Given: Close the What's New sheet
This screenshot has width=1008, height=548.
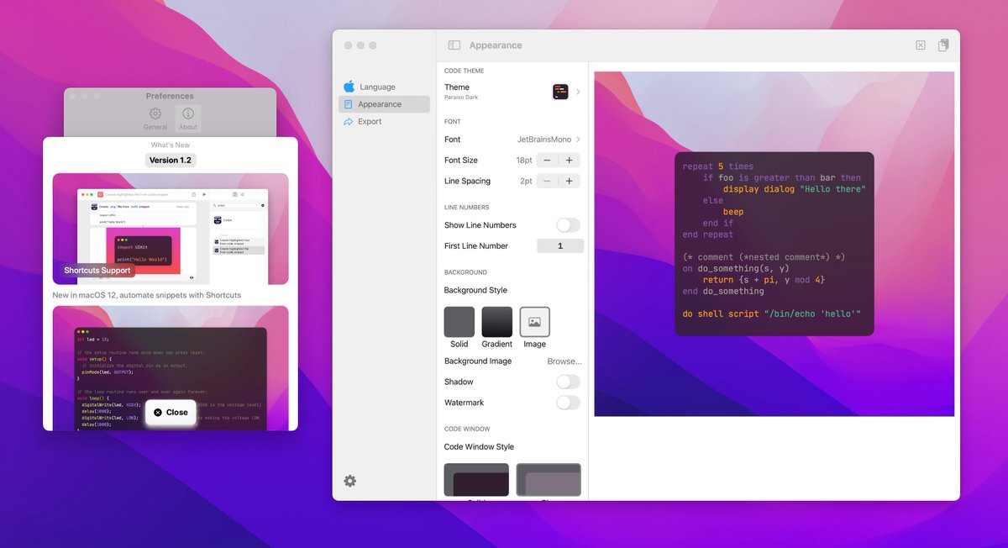Looking at the screenshot, I should click(x=171, y=413).
